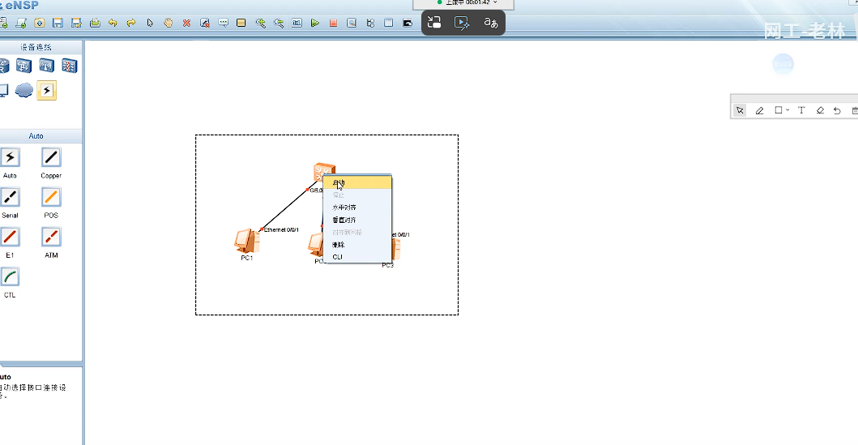Click the delete all connections broom icon

(x=205, y=23)
